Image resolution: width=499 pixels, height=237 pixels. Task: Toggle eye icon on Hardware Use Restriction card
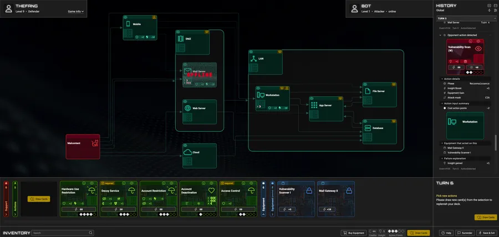(x=91, y=183)
